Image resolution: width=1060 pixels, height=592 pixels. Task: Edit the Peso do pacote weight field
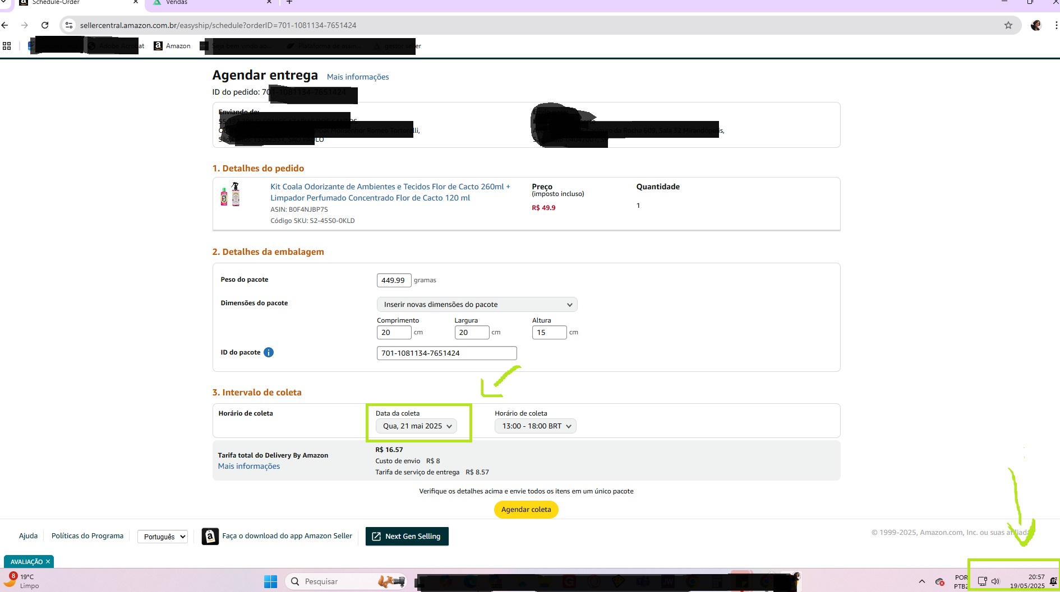(394, 280)
